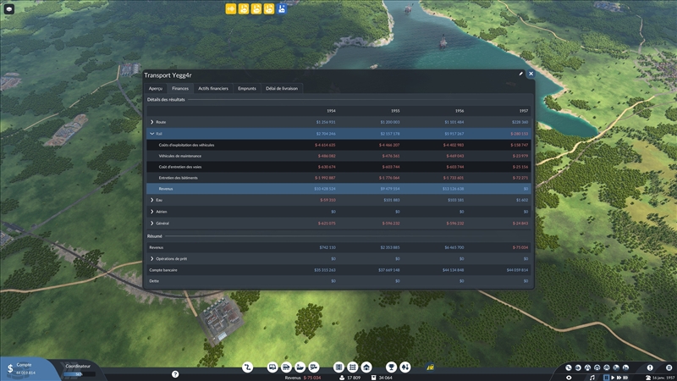The width and height of the screenshot is (677, 381).
Task: Open the air transport menu
Action: [x=314, y=367]
